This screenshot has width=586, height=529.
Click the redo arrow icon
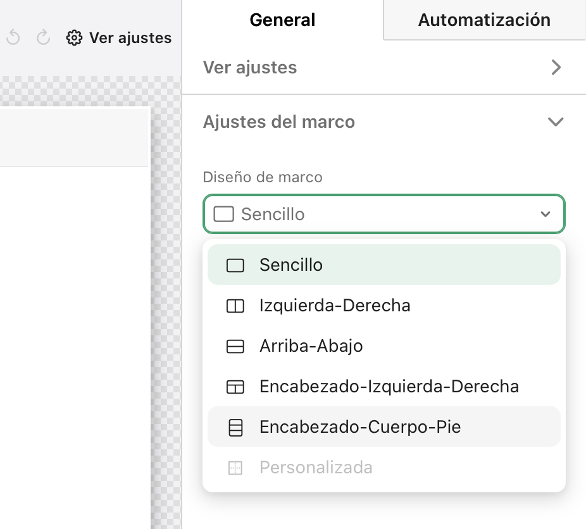[x=43, y=38]
